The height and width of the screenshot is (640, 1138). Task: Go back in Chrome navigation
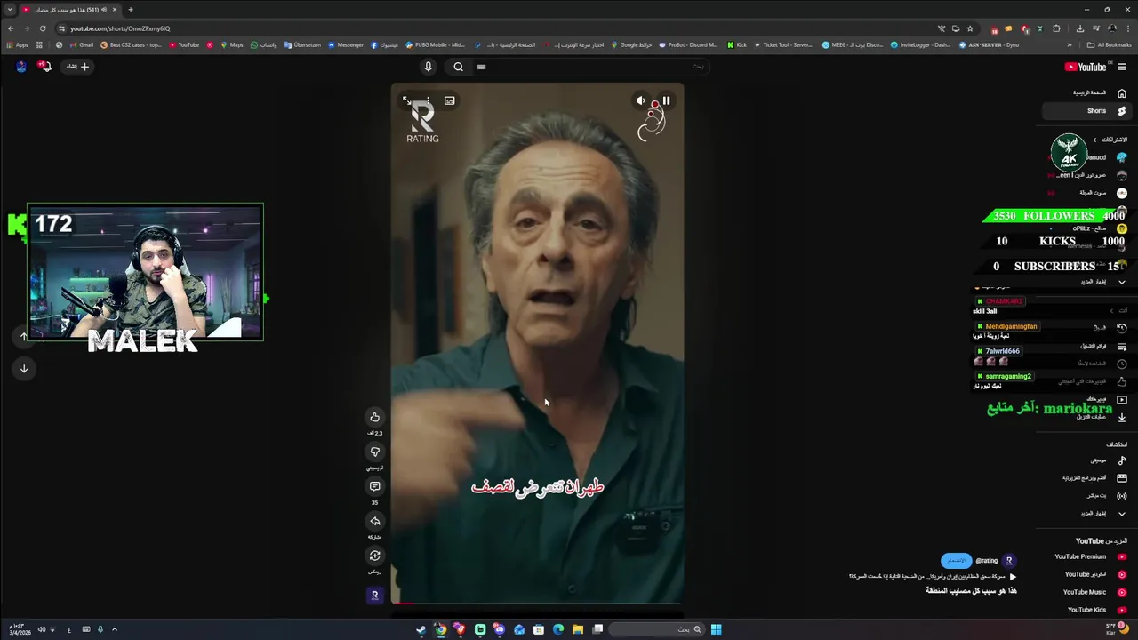[x=11, y=28]
